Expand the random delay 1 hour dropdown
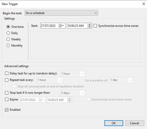The width and height of the screenshot is (147, 129). (x=73, y=74)
